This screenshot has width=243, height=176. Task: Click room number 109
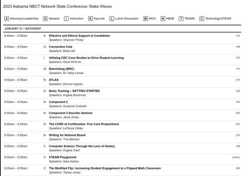pos(238,47)
